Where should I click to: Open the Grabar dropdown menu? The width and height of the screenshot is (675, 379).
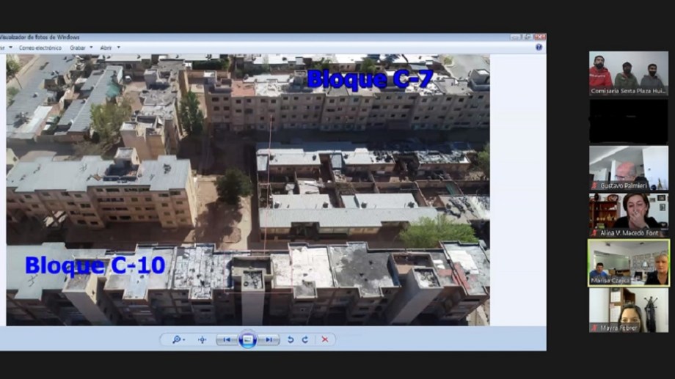(79, 48)
